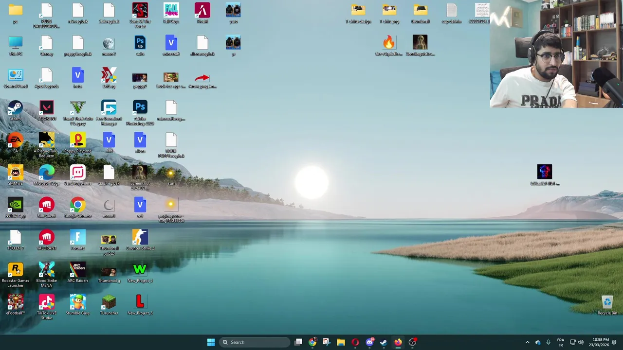Viewport: 623px width, 350px height.
Task: Select the moon1 image file
Action: coord(109,208)
